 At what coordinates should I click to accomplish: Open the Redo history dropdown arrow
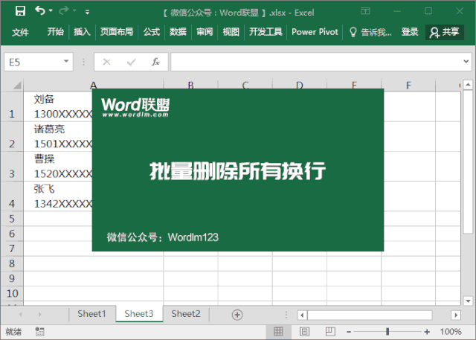(74, 11)
